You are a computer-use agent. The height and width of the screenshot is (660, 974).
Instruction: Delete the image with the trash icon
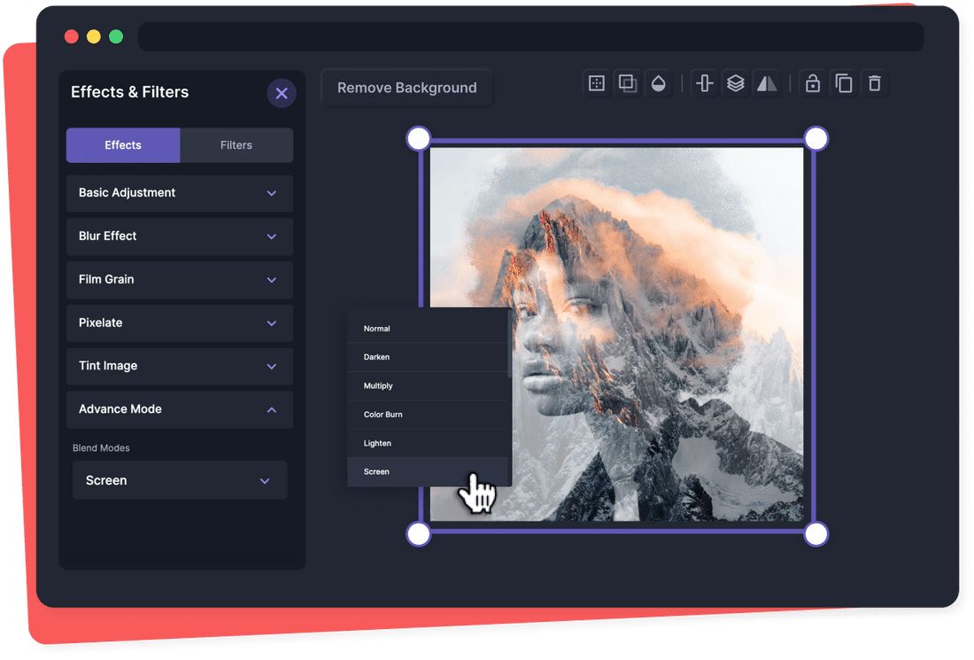875,82
